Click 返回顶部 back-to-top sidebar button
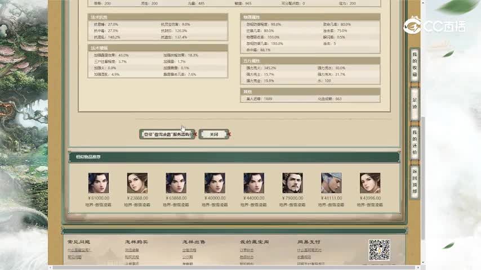The image size is (481, 270). [415, 181]
